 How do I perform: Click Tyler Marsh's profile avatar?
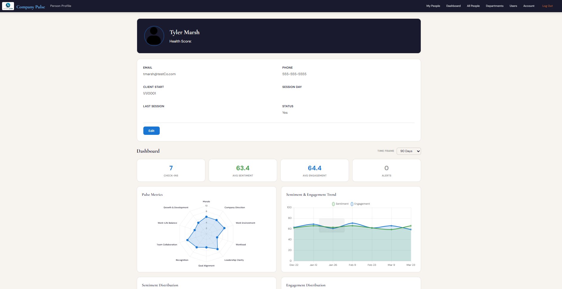154,36
